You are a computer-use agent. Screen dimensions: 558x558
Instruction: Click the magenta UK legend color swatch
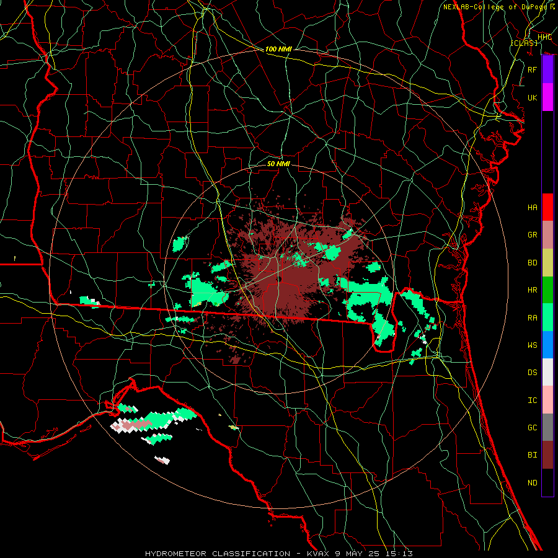(547, 97)
